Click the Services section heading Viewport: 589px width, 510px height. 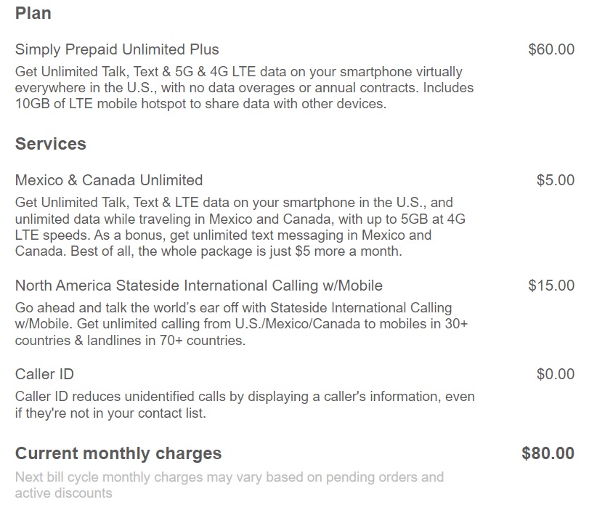[50, 144]
